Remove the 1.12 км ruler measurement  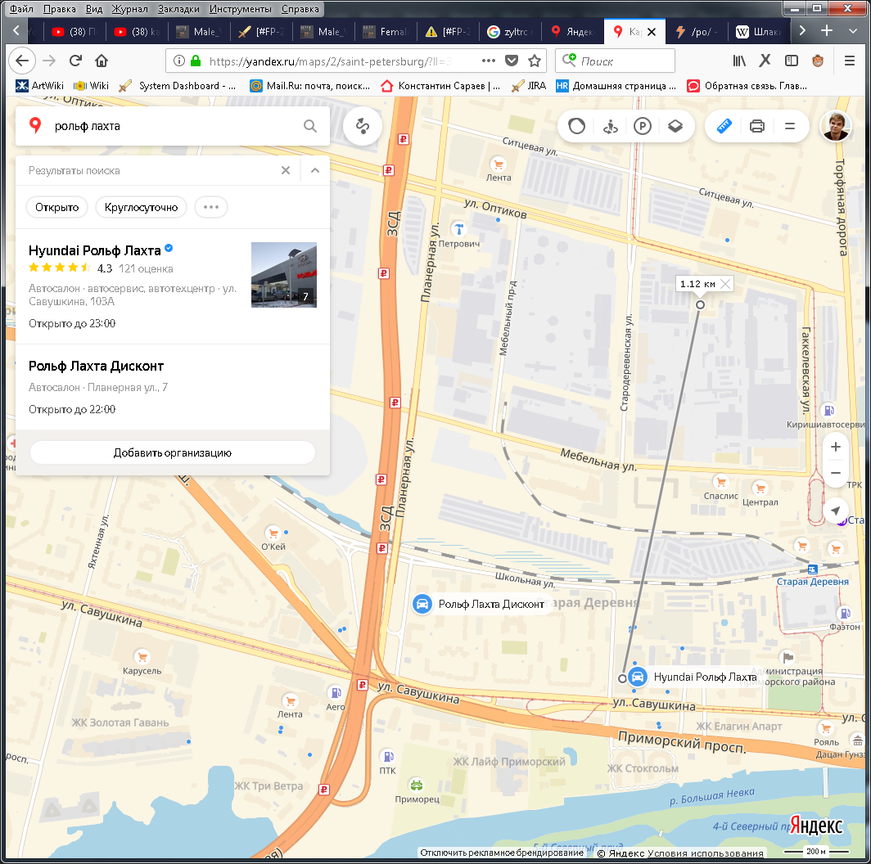pos(725,284)
